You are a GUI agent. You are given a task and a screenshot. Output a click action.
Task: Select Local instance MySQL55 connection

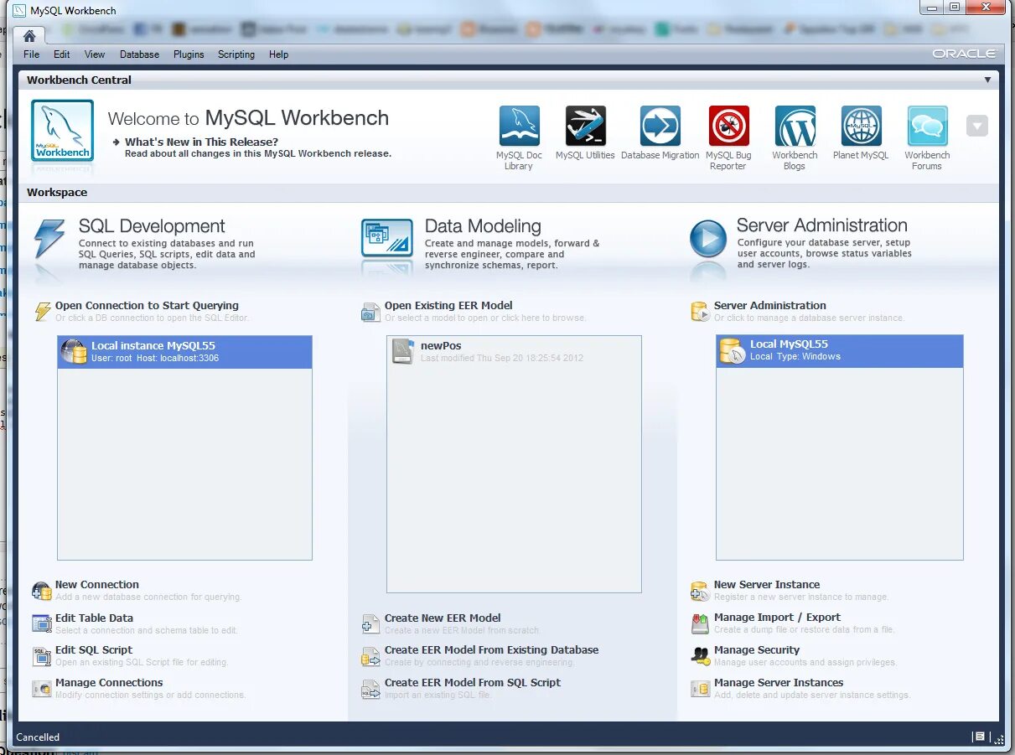pyautogui.click(x=184, y=352)
